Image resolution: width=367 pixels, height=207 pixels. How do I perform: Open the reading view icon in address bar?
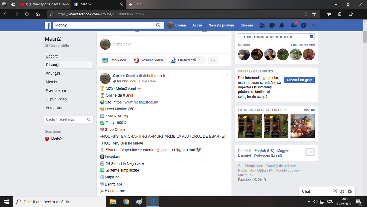click(x=305, y=14)
